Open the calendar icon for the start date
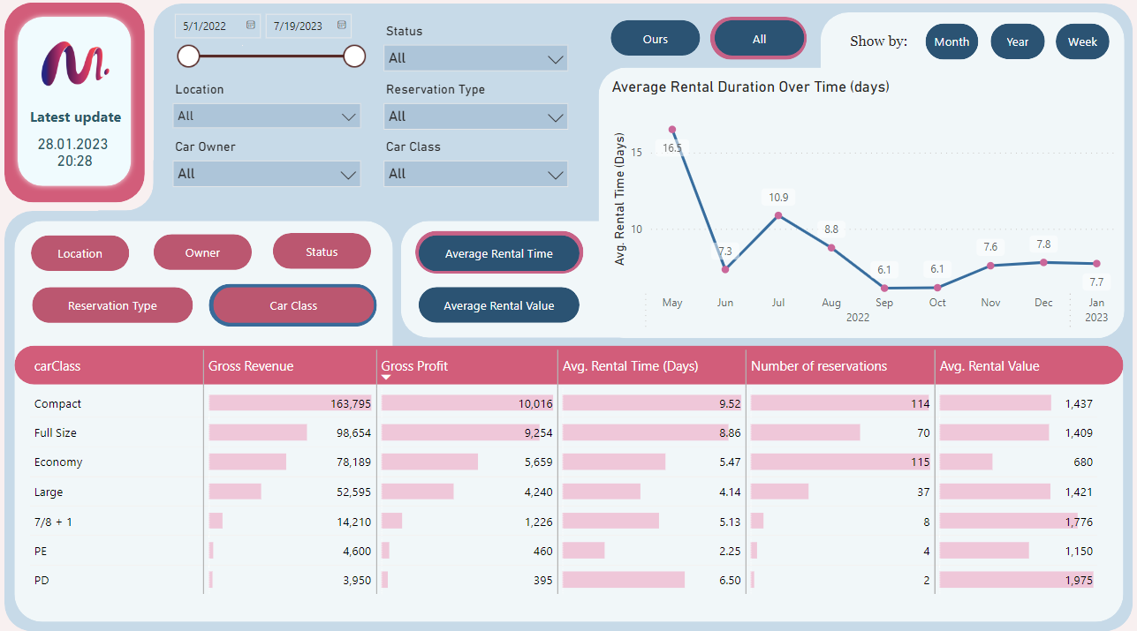 click(x=251, y=26)
